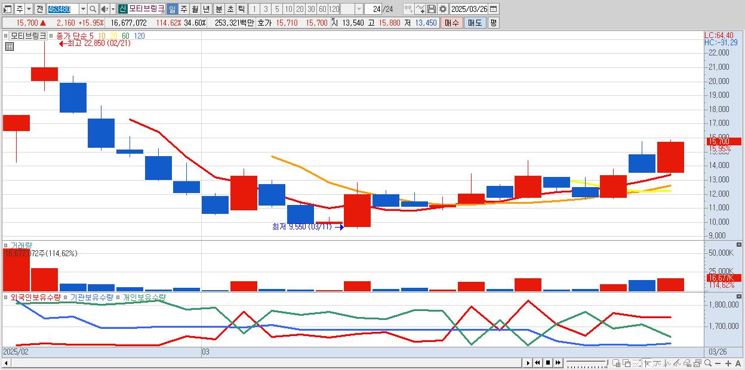This screenshot has width=745, height=370.
Task: Open stock search magnifier icon
Action: [x=93, y=9]
